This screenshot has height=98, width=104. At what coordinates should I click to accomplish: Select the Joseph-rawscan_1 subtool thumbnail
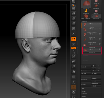[85, 30]
